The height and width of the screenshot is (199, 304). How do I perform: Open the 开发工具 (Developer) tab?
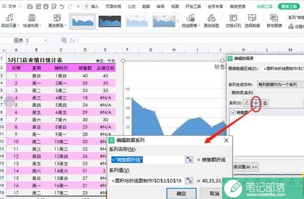193,7
